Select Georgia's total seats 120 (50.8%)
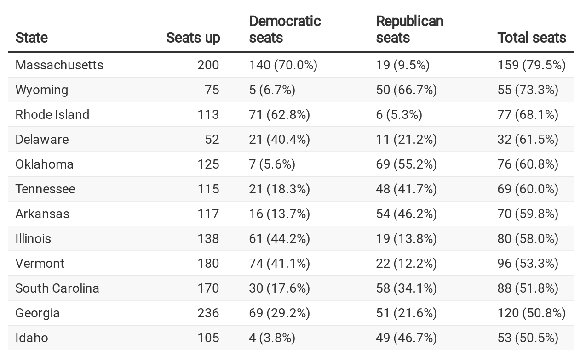 pyautogui.click(x=531, y=313)
